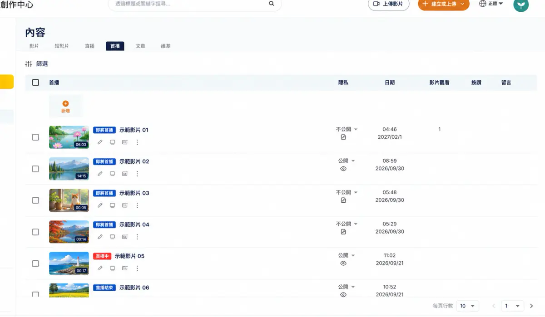The height and width of the screenshot is (317, 545).
Task: Switch to the 影片 tab
Action: [34, 46]
